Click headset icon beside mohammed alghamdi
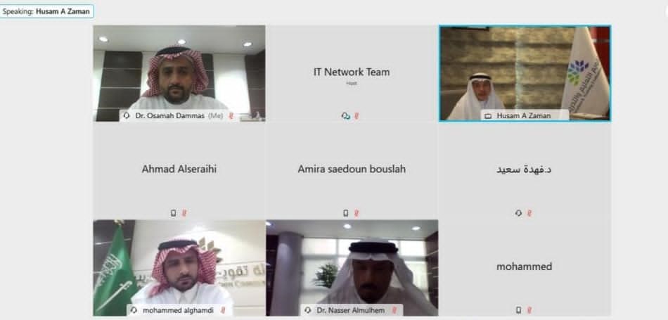This screenshot has height=320, width=668. click(x=134, y=310)
